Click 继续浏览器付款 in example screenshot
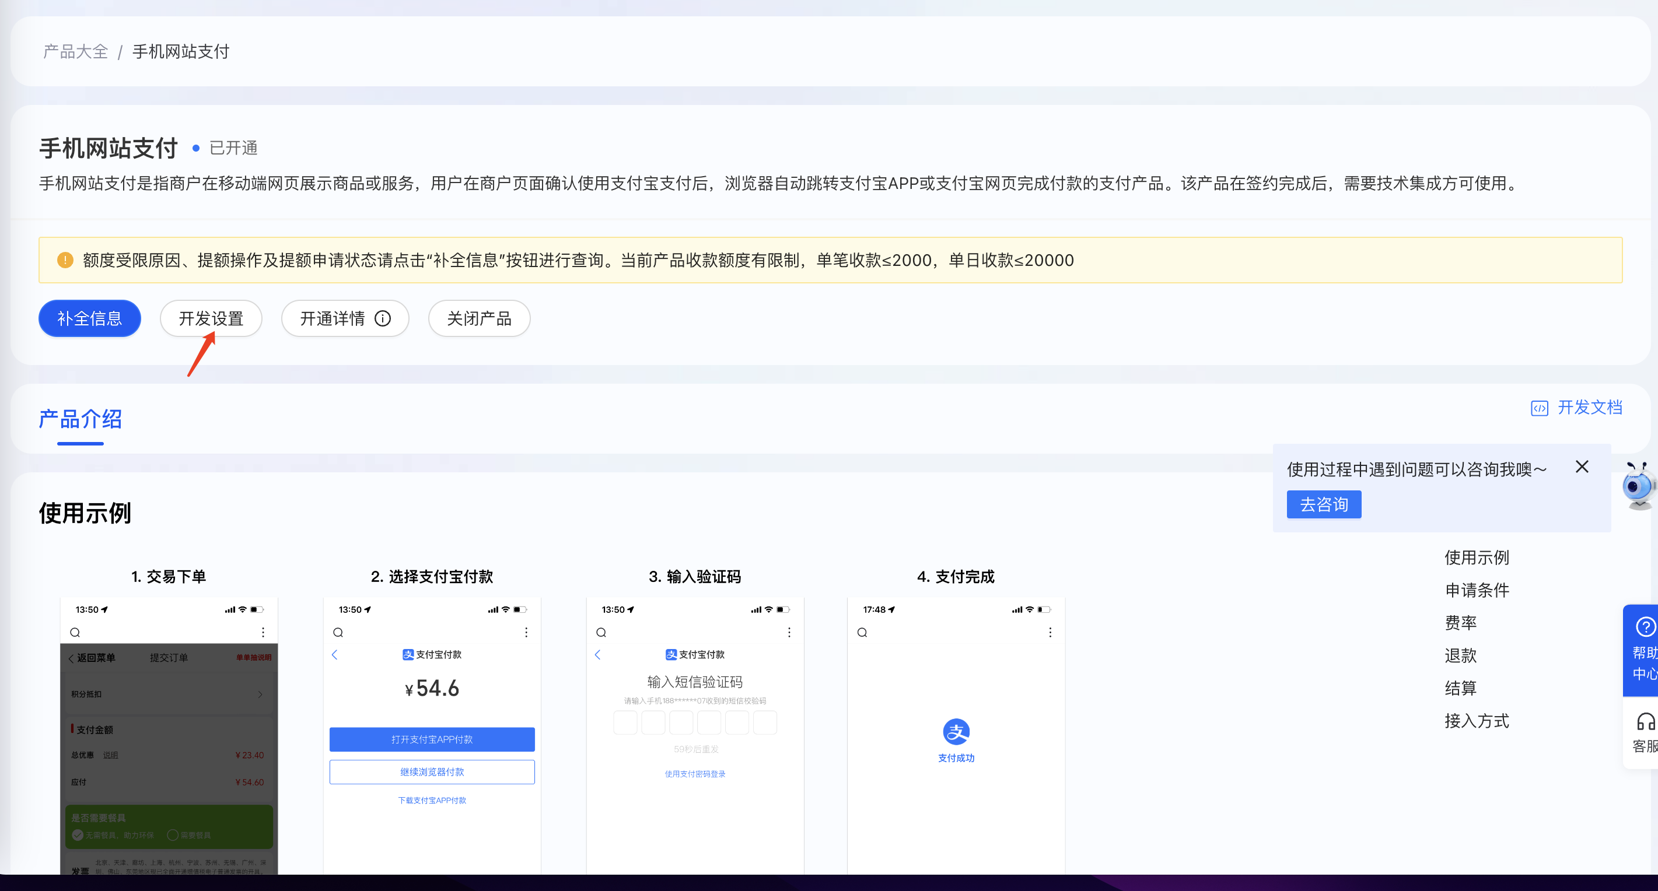Screen dimensions: 1658x891 [x=432, y=772]
